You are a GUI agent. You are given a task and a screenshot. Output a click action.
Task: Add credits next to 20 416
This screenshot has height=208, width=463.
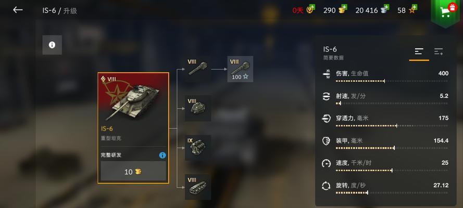click(385, 9)
